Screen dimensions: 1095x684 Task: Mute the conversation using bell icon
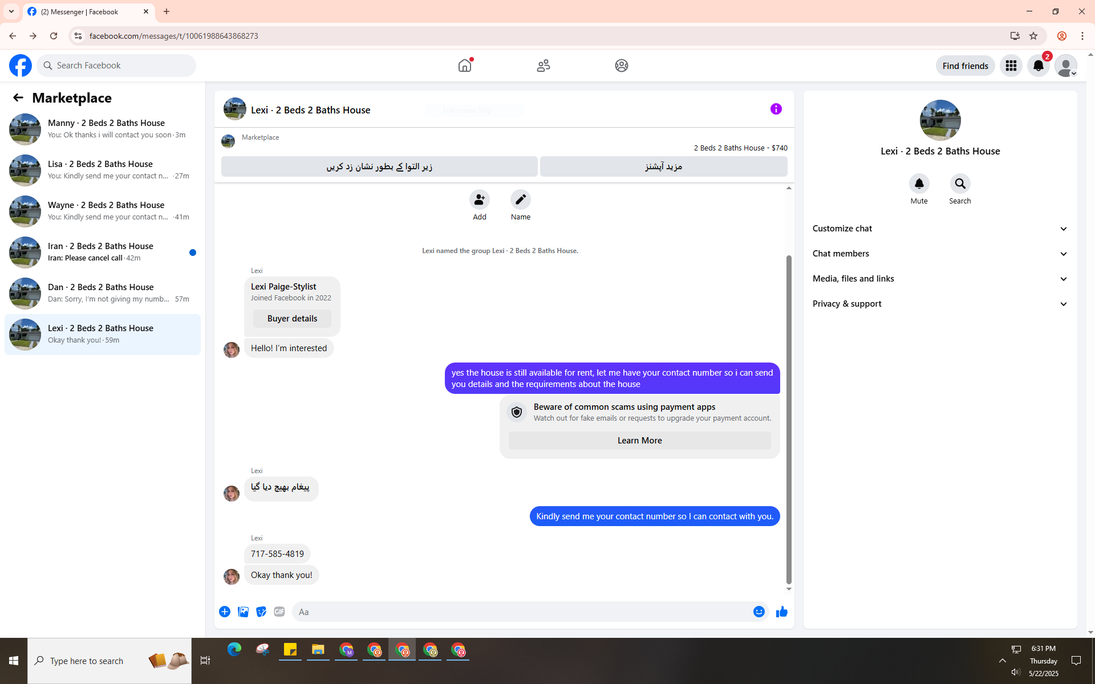919,184
